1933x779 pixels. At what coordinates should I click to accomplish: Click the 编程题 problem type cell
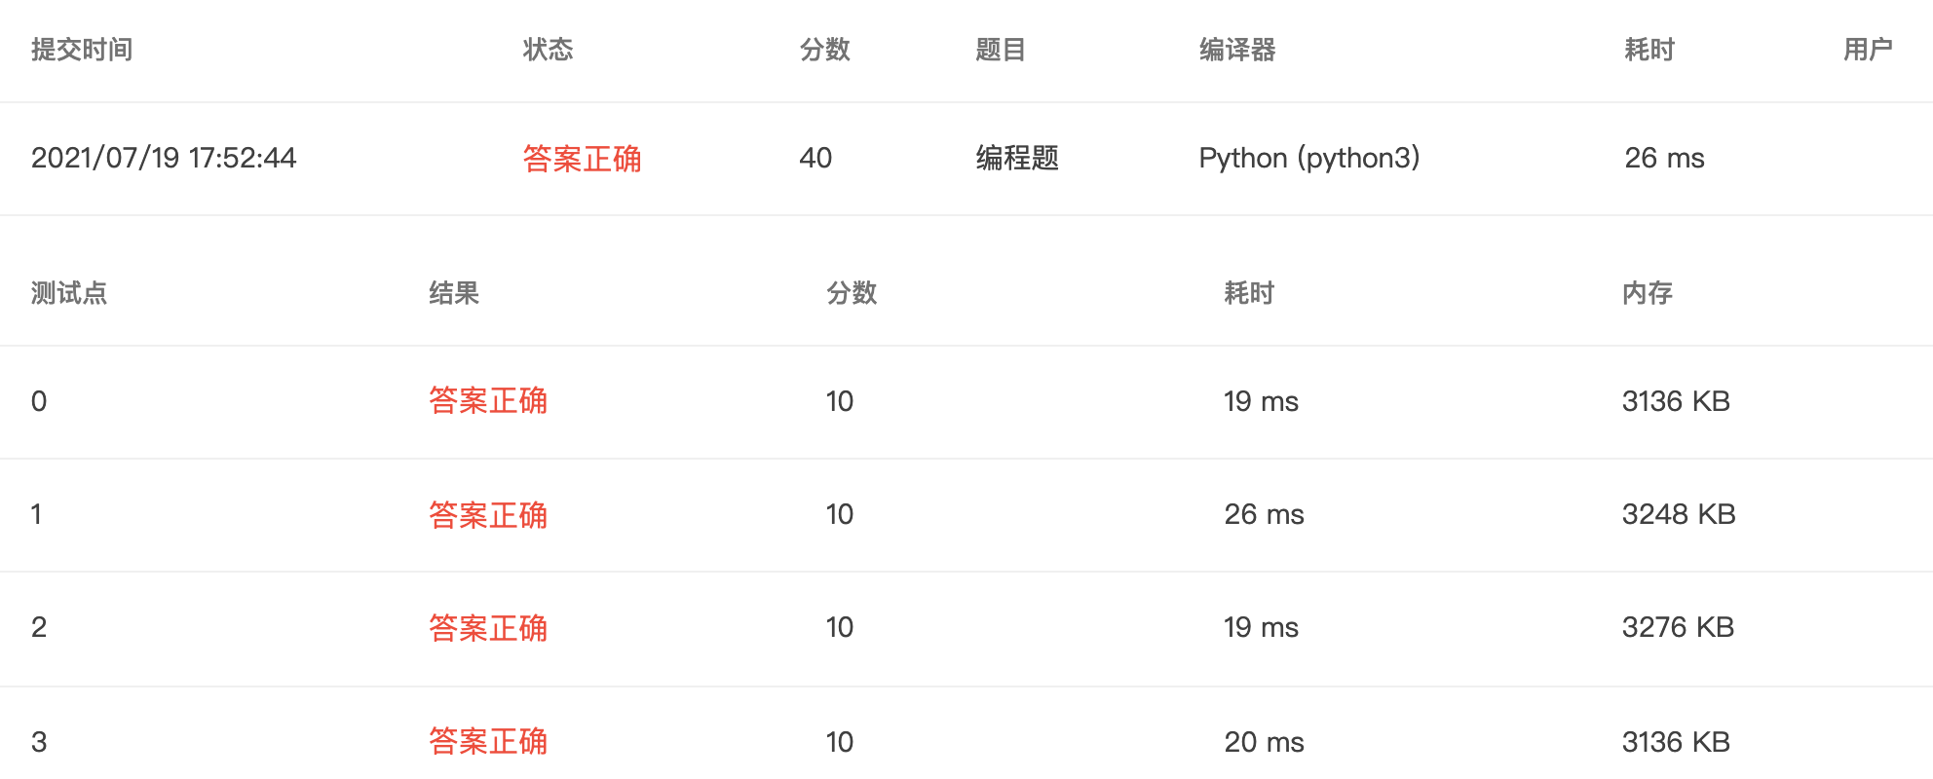point(1017,158)
